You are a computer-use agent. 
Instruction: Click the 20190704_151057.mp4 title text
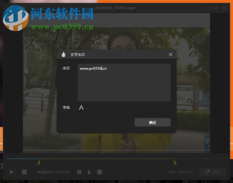coord(115,8)
